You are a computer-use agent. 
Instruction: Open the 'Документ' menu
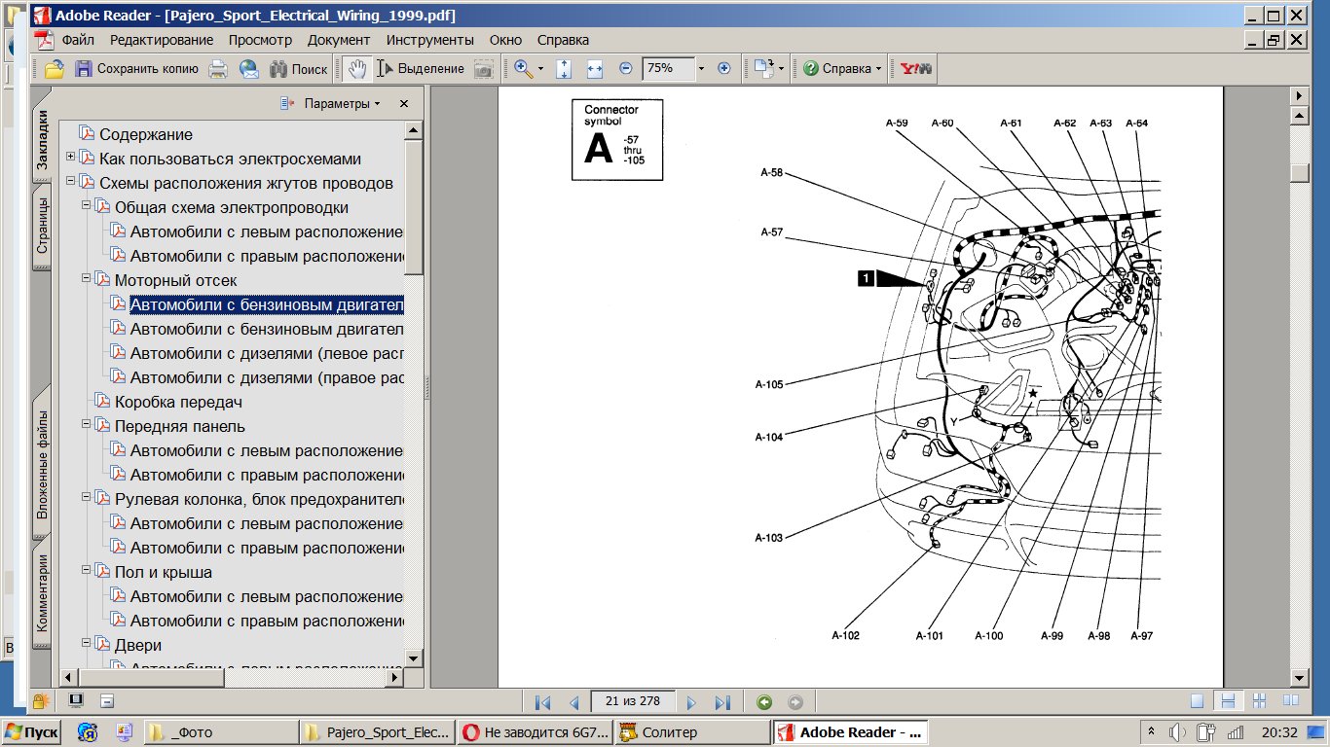338,40
